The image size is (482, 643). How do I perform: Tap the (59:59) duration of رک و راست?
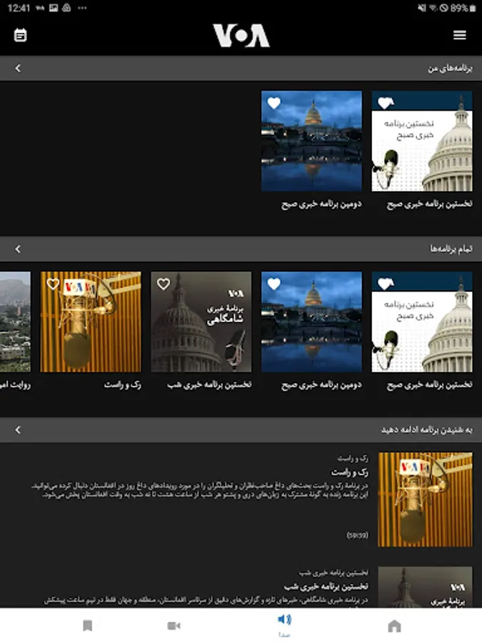(x=357, y=535)
